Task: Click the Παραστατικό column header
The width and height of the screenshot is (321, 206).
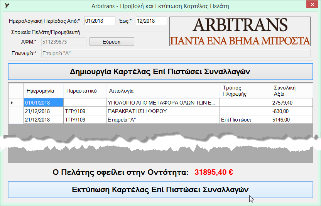Action: click(x=85, y=91)
